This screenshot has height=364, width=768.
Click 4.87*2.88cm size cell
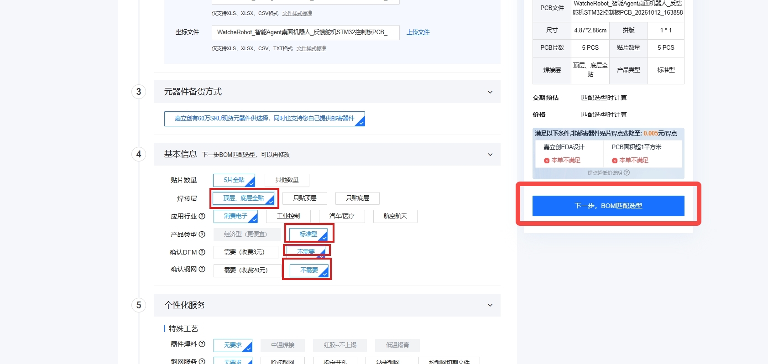pos(590,31)
